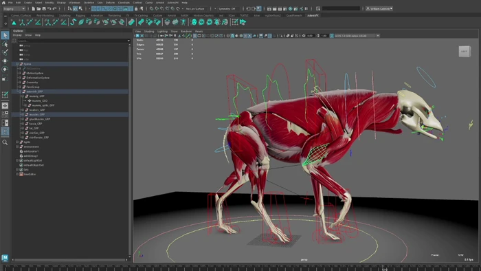Screen dimensions: 481x271
Task: Click the New Scene file icon
Action: tap(34, 8)
